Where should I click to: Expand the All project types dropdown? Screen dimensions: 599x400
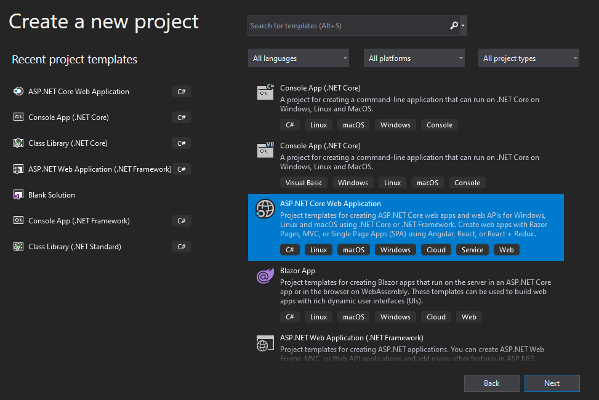pos(529,58)
